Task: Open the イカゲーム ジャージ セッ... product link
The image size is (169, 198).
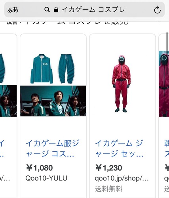Action: pos(119,148)
